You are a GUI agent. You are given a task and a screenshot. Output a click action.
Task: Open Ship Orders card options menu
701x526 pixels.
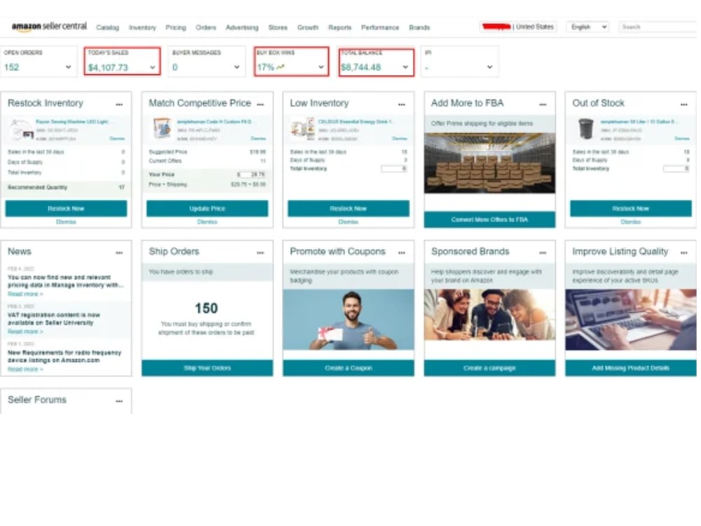point(260,252)
